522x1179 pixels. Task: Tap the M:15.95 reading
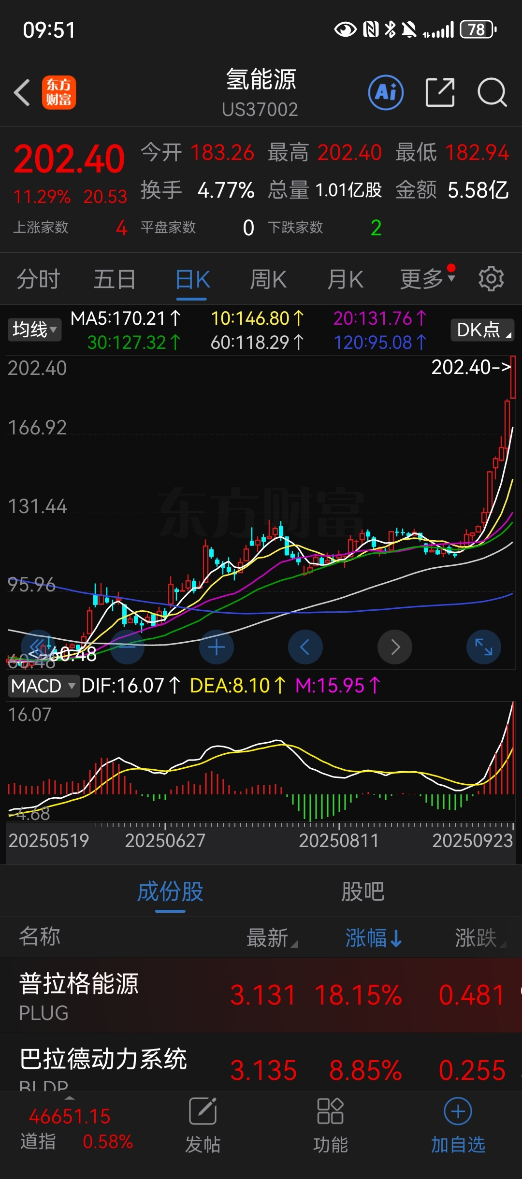[338, 686]
